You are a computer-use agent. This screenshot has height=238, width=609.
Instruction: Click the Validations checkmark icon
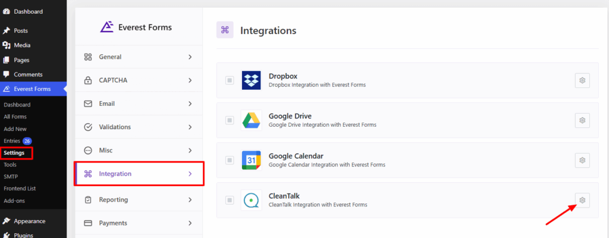coord(88,127)
